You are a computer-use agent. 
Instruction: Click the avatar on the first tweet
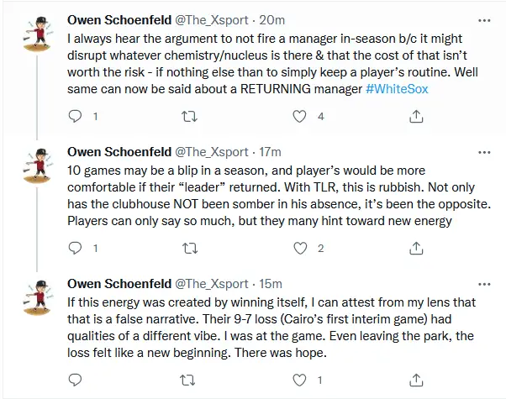point(34,34)
